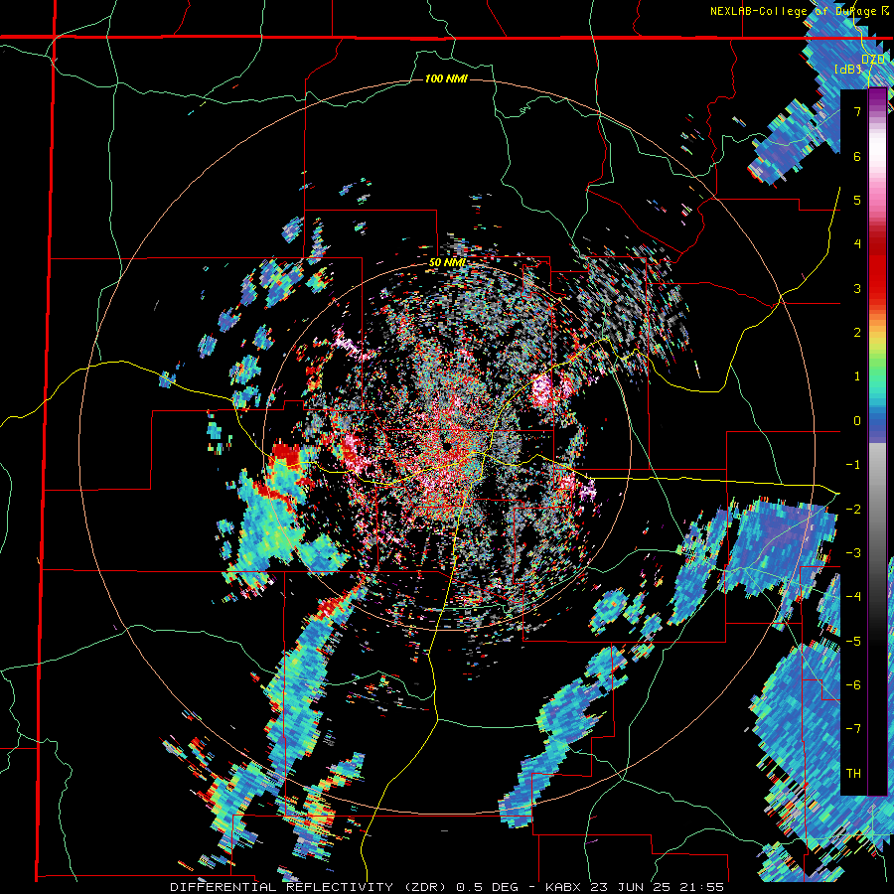Click the 0 value on color scale
894x894 pixels.
click(x=857, y=421)
